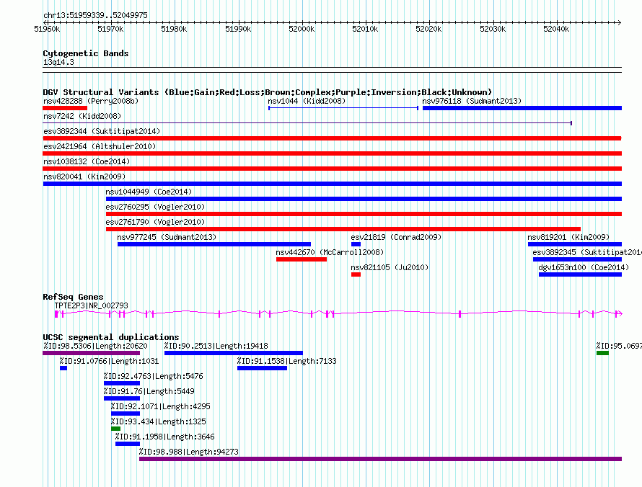Viewport: 642px width, 487px height.
Task: Click nsv1038132 (Coe2014) variant label
Action: pos(87,161)
